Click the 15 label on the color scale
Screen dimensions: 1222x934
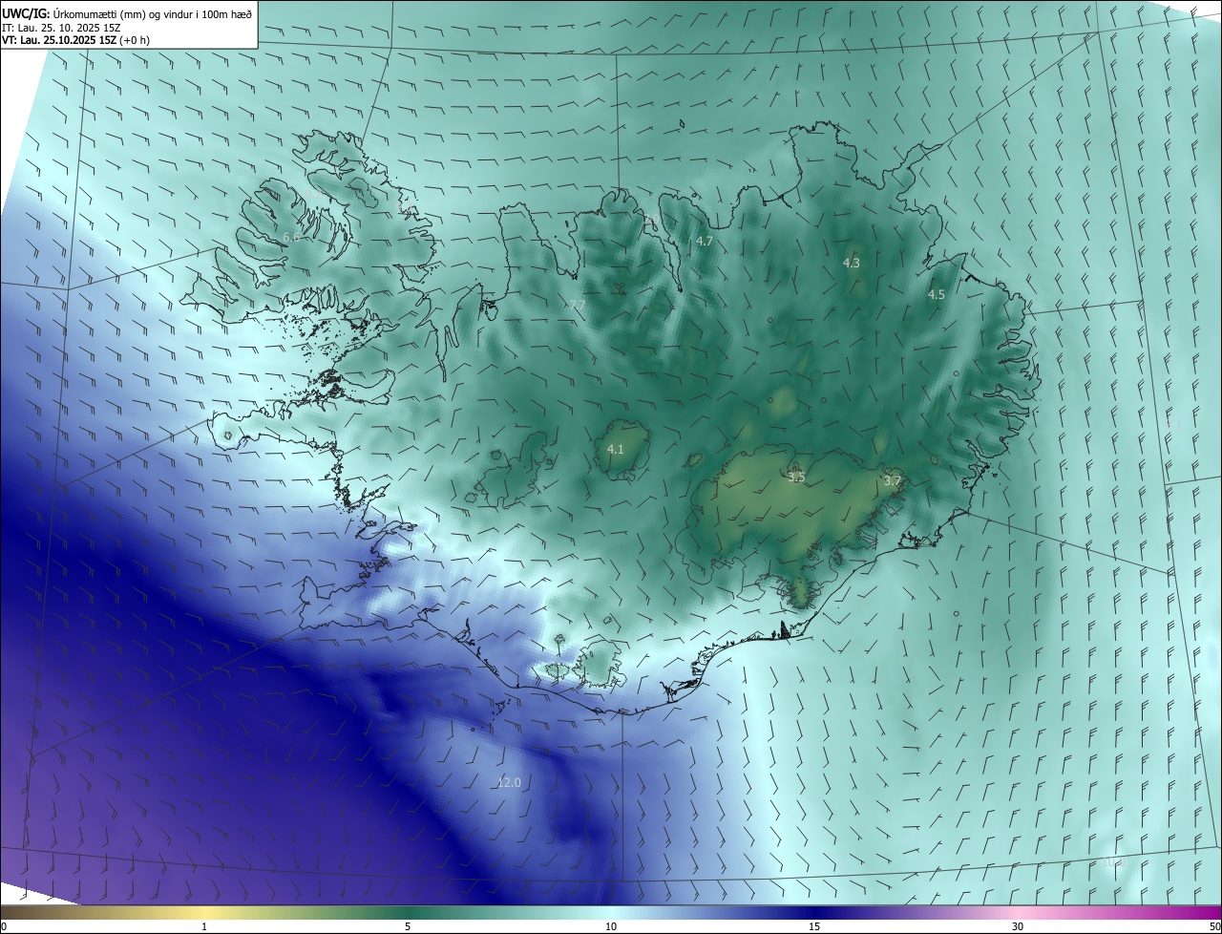(814, 926)
